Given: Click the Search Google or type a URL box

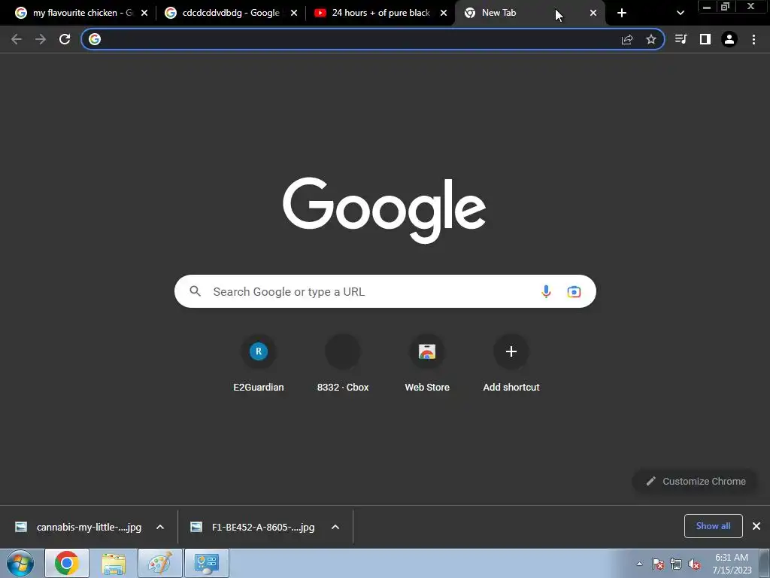Looking at the screenshot, I should (x=385, y=291).
